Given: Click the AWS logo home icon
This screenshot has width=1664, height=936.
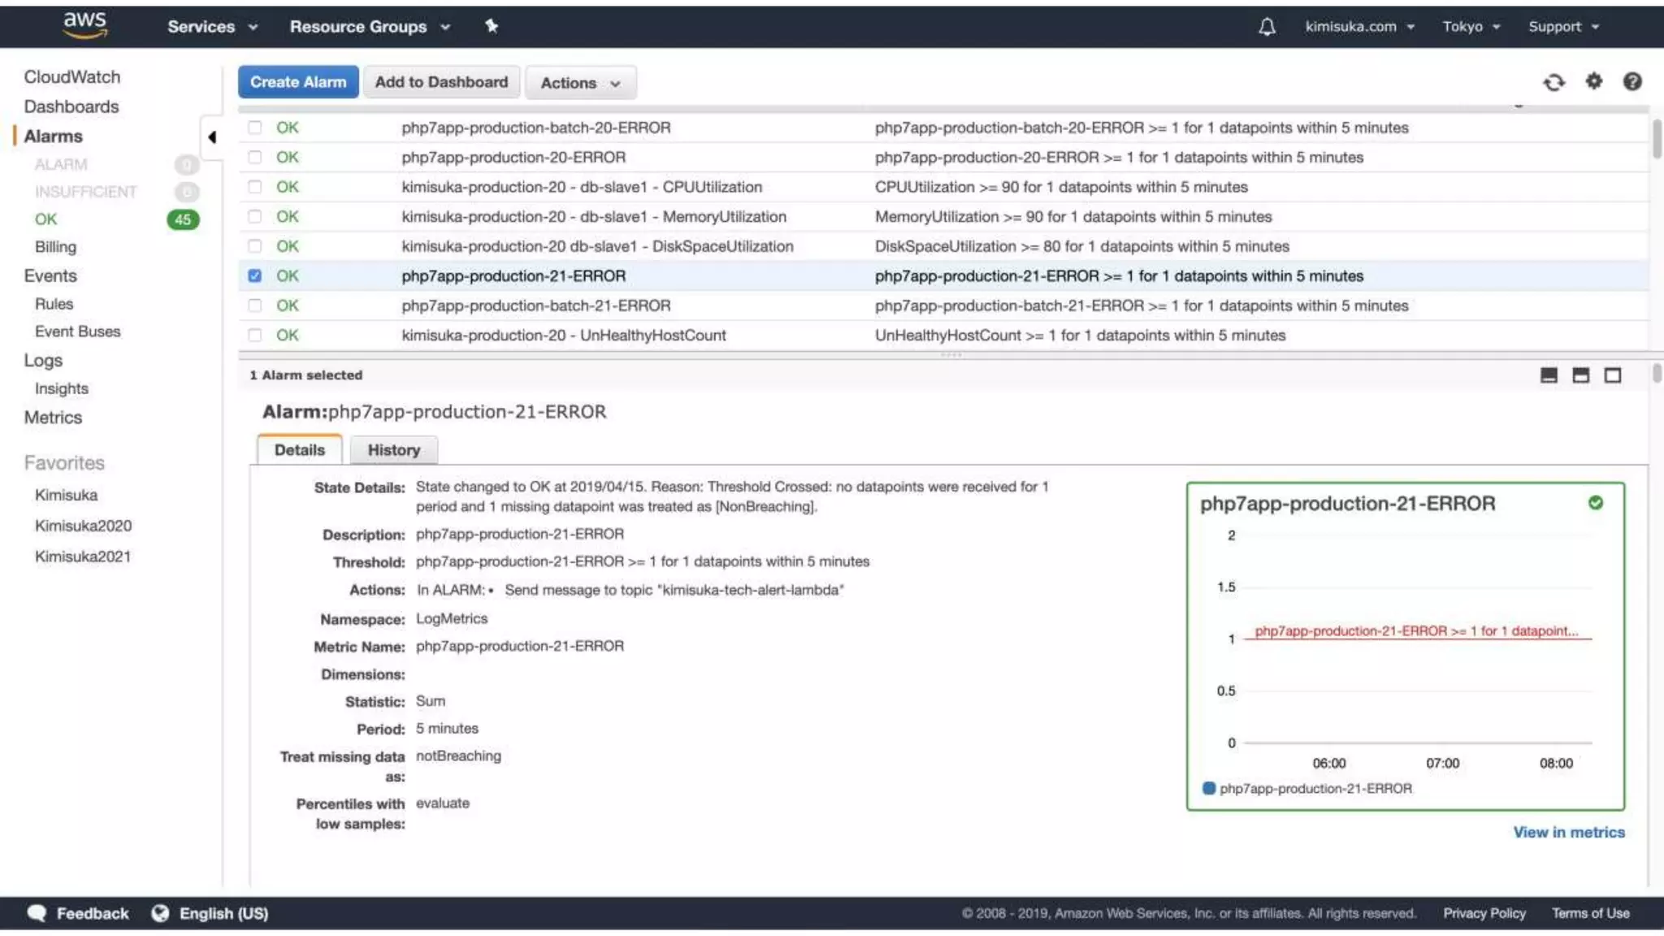Looking at the screenshot, I should [x=84, y=25].
